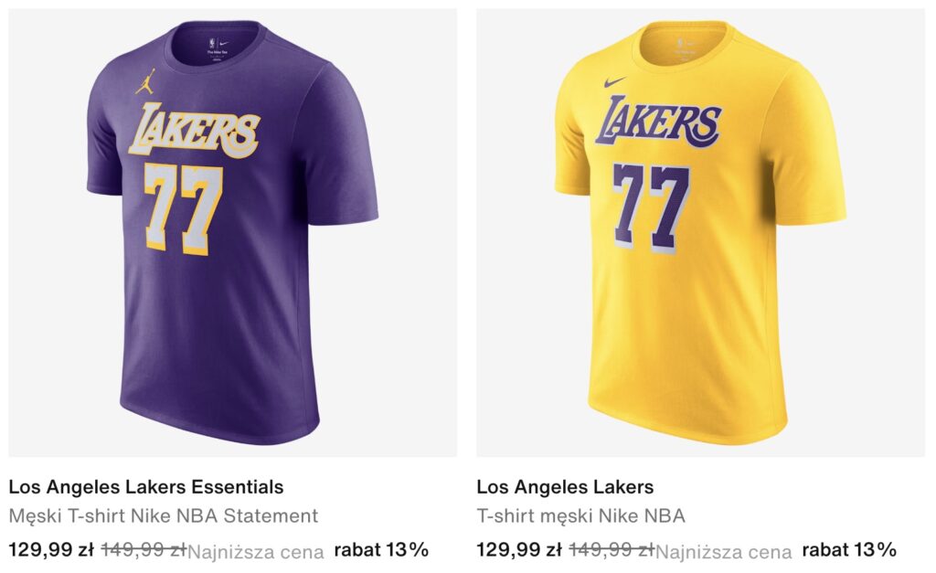Screen dimensions: 936x573
Task: Click the 129,99 zł price under yellow shirt
Action: [519, 550]
